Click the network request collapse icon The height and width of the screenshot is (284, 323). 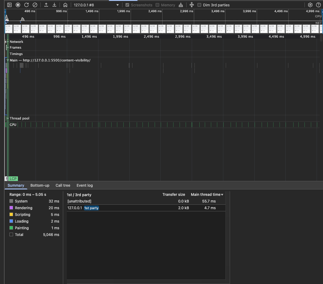pos(191,5)
